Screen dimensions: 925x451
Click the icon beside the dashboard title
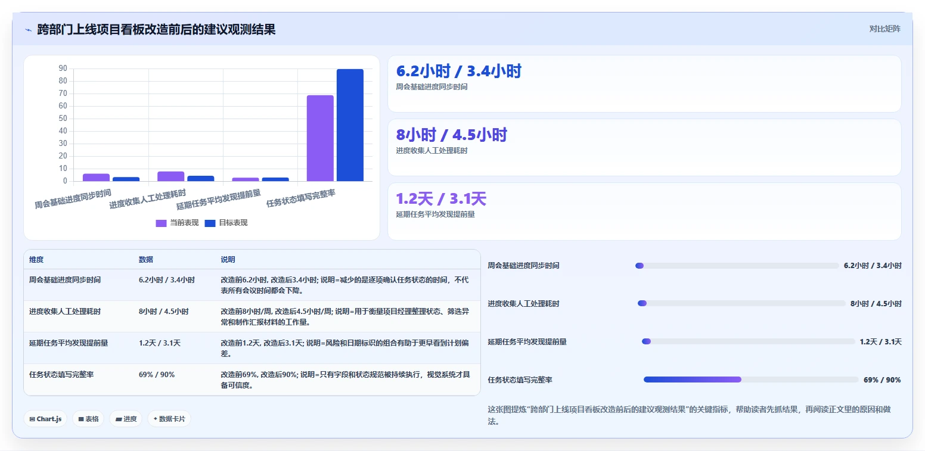click(28, 30)
